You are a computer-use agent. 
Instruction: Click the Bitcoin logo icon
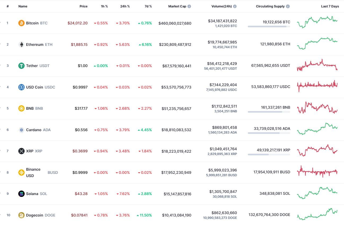click(21, 23)
